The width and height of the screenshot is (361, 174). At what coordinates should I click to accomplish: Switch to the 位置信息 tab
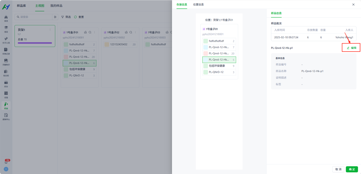(198, 5)
